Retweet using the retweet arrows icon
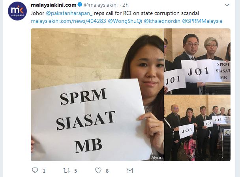Viewport: 240px width, 177px height. (x=66, y=170)
